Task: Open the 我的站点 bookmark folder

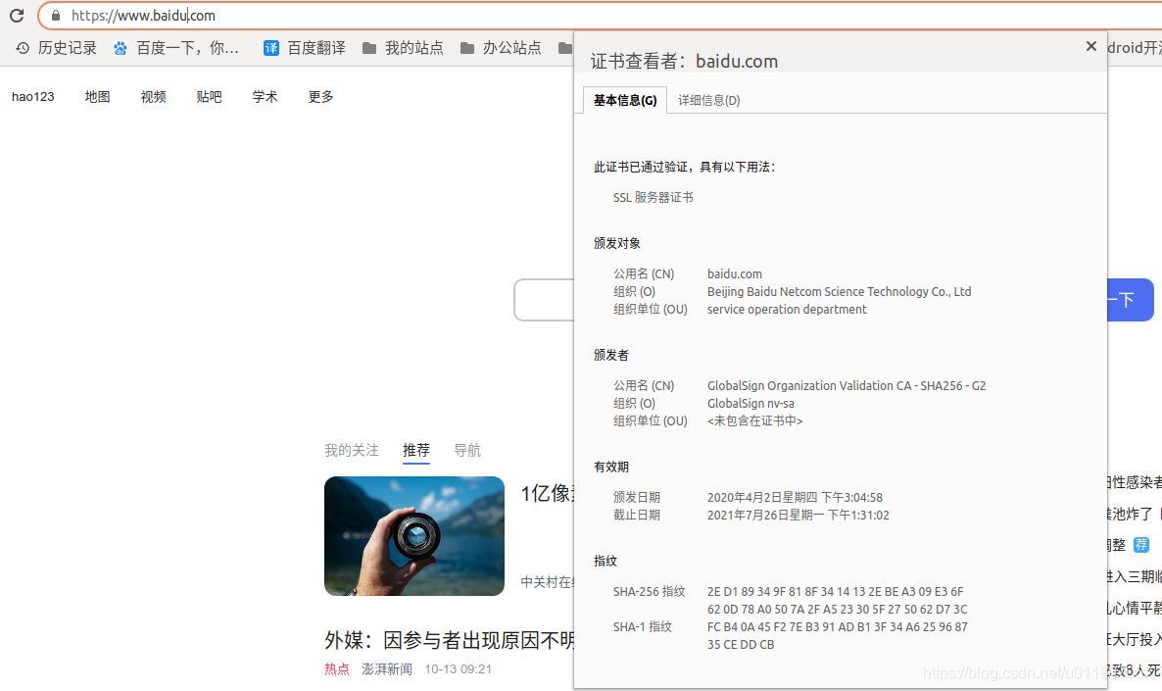Action: tap(403, 48)
